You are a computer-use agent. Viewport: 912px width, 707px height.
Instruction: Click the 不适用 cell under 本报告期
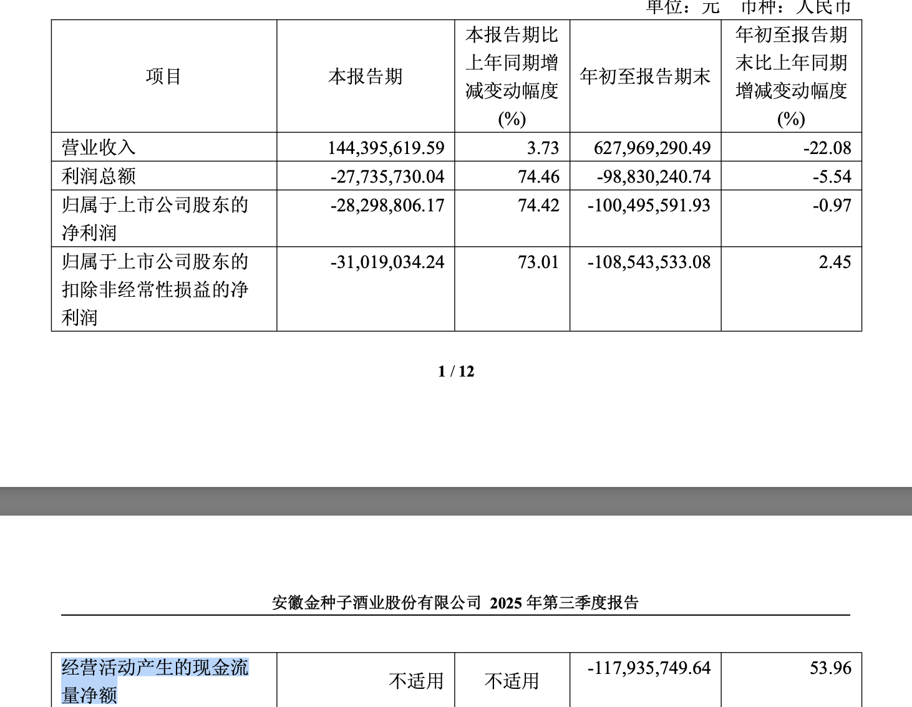(x=416, y=681)
